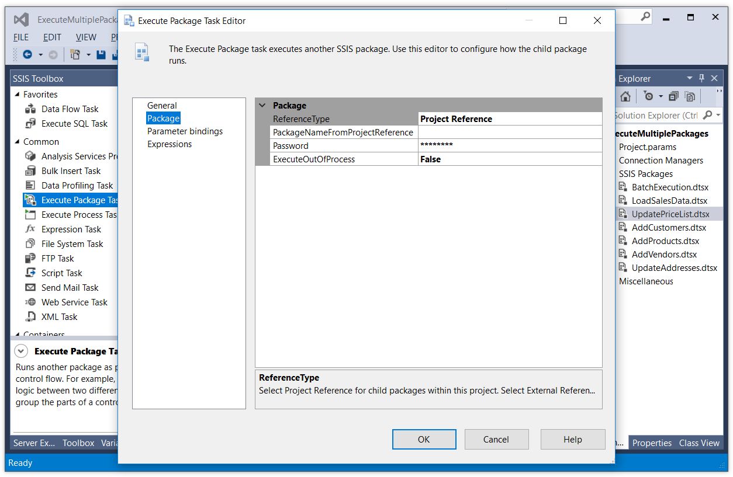733x477 pixels.
Task: Open the Navigate Backward history dropdown arrow
Action: point(40,55)
